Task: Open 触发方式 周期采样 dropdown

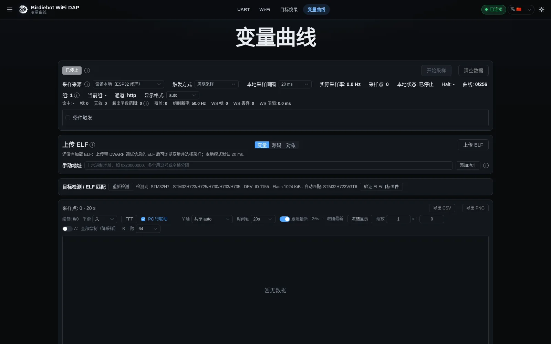Action: [217, 84]
